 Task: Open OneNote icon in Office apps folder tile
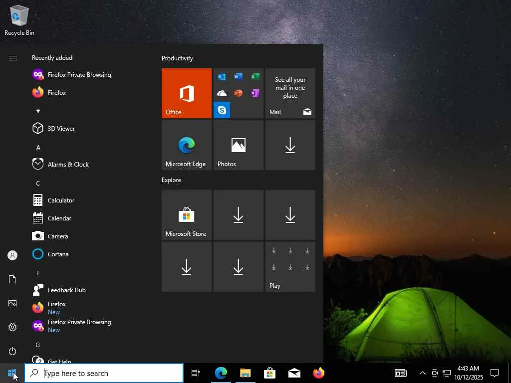[255, 93]
